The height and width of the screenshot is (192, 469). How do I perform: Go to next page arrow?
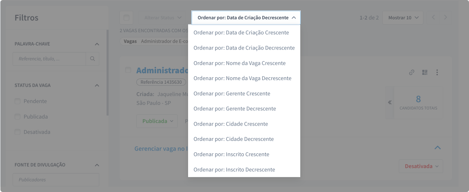(x=446, y=17)
